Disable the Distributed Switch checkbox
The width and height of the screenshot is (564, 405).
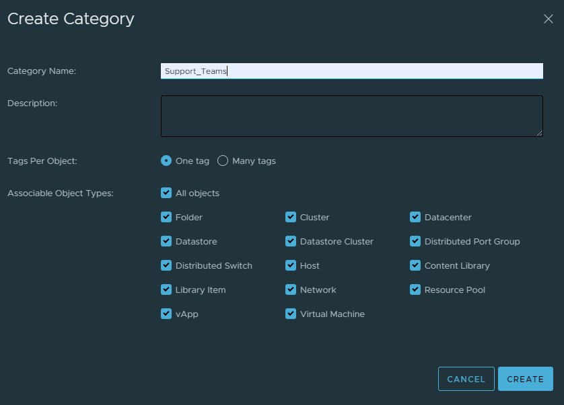(x=166, y=266)
